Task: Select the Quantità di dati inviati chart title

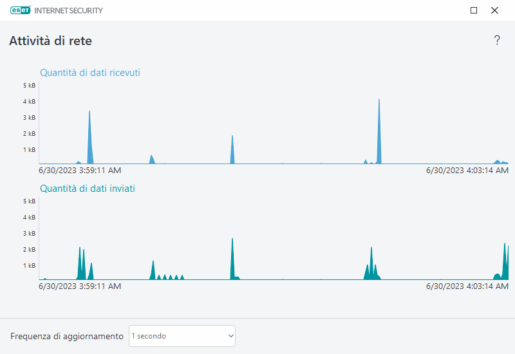Action: pos(88,189)
